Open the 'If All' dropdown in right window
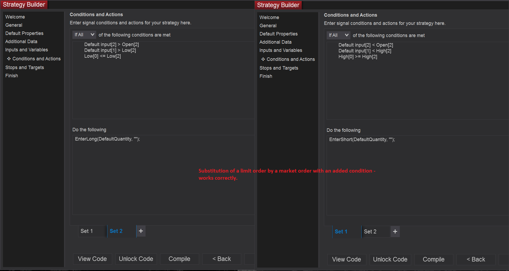The image size is (509, 271). (x=339, y=35)
